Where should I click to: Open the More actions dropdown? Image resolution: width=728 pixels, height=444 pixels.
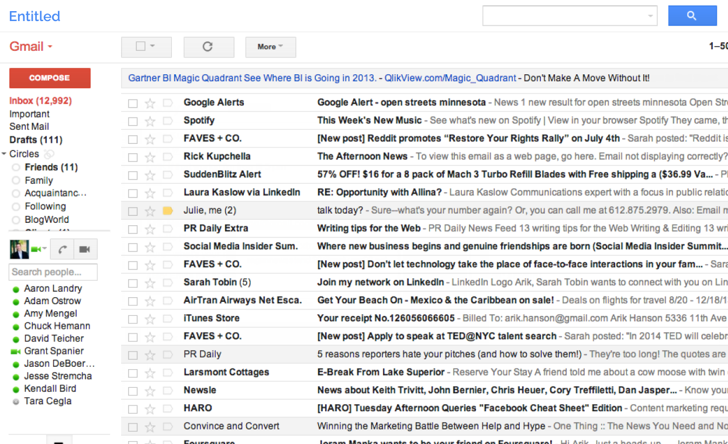tap(270, 47)
